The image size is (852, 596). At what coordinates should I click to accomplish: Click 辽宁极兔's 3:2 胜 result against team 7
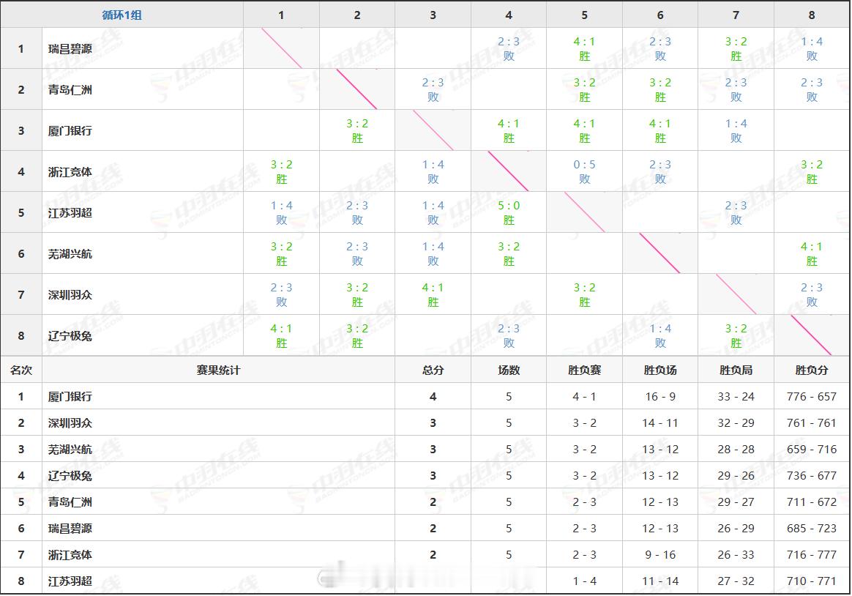coord(736,335)
